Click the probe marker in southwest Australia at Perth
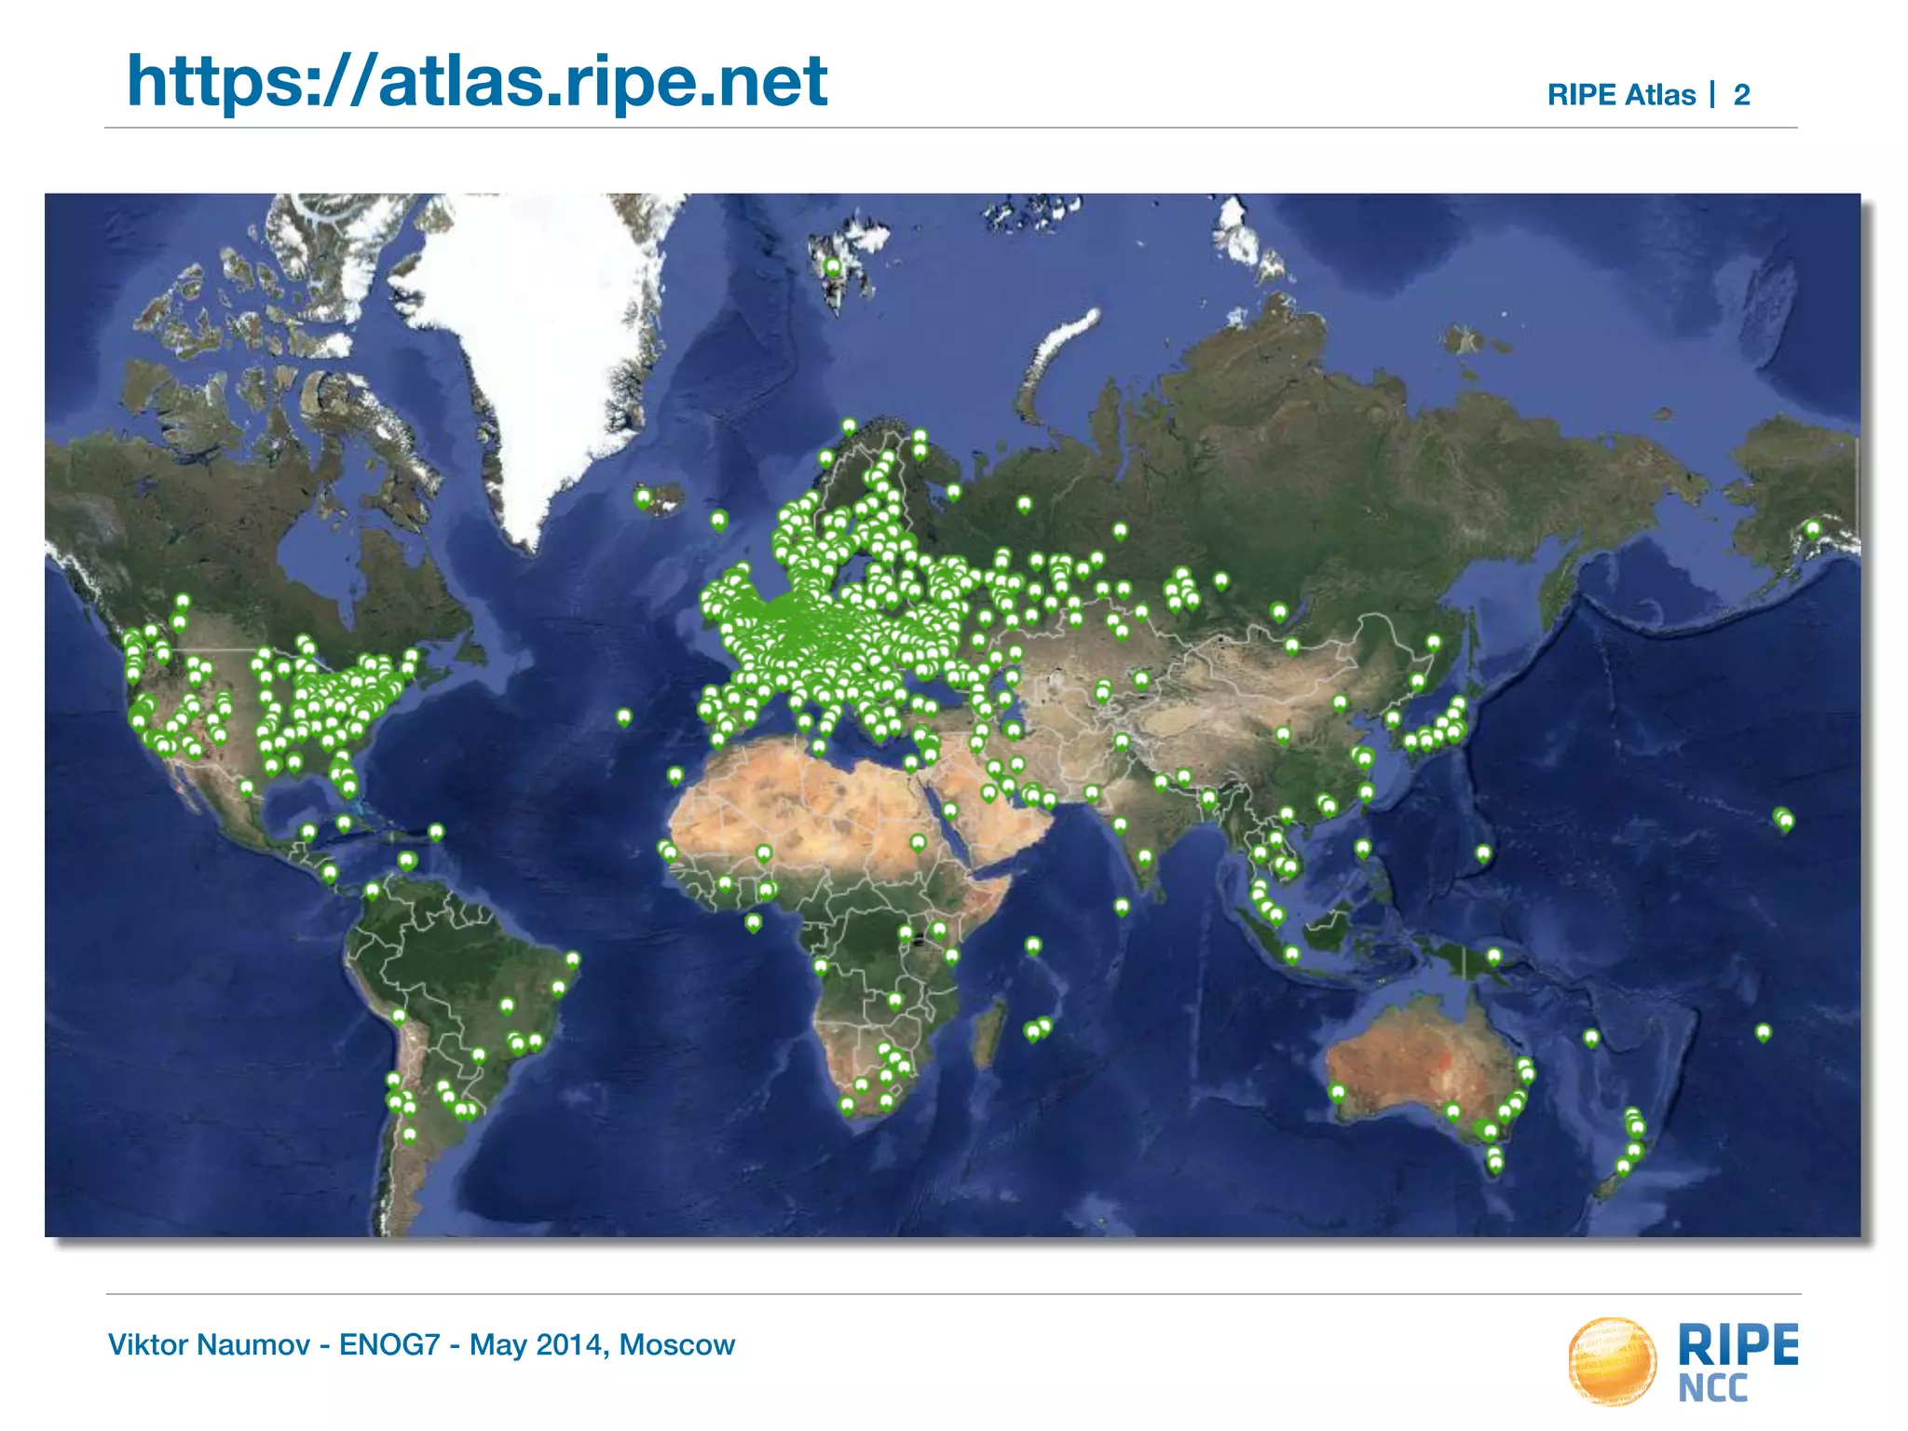 [x=1338, y=1093]
